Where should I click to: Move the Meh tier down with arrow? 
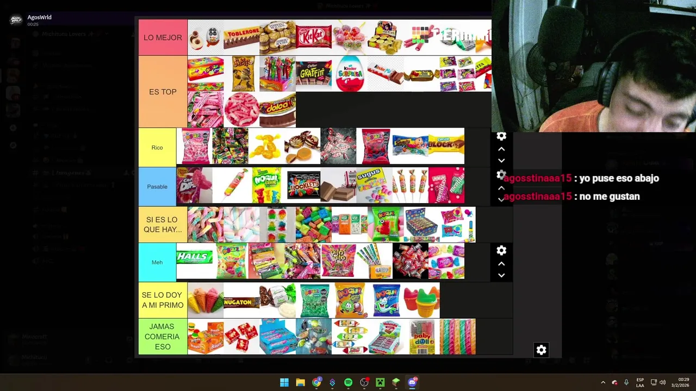click(501, 275)
